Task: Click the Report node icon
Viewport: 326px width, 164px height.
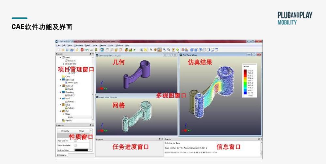Action: point(63,120)
